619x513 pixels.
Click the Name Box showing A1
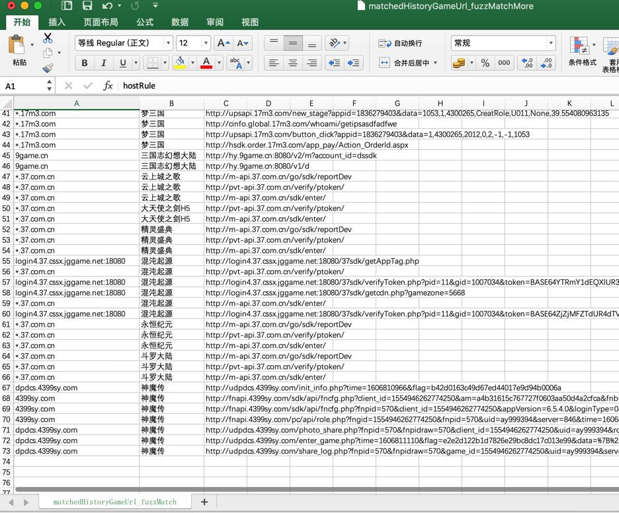[x=23, y=86]
